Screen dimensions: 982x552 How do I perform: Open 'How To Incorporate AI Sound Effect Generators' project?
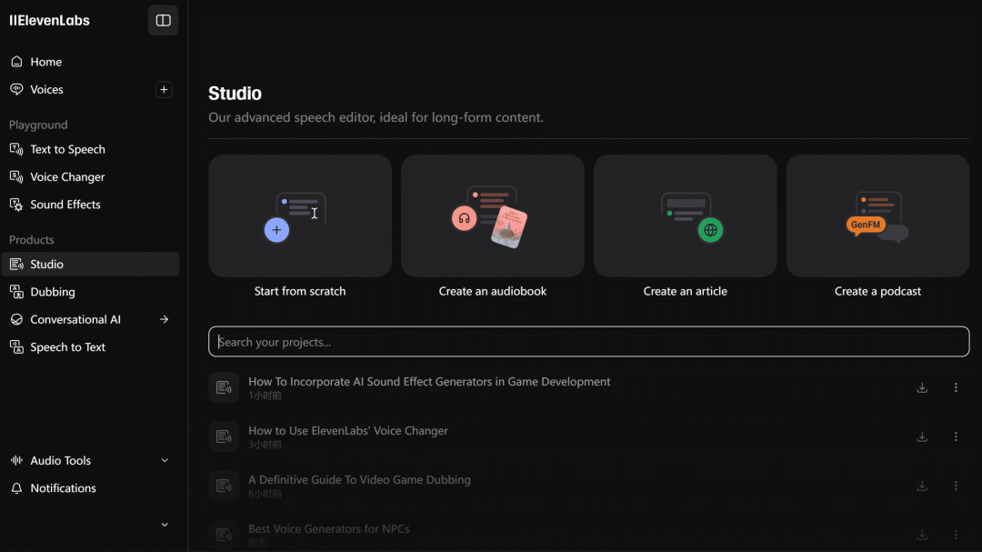429,382
